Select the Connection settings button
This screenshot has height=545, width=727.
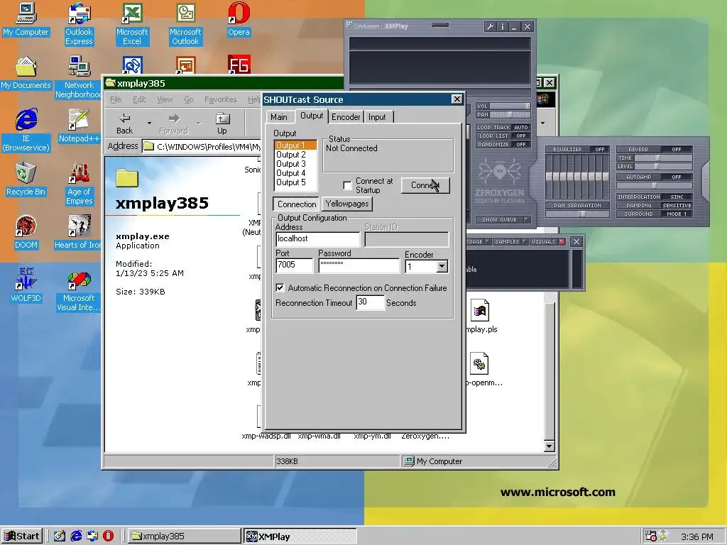(x=297, y=204)
